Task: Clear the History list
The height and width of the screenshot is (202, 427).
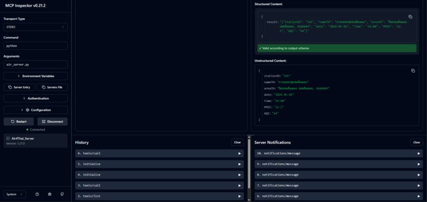Action: coord(237,142)
